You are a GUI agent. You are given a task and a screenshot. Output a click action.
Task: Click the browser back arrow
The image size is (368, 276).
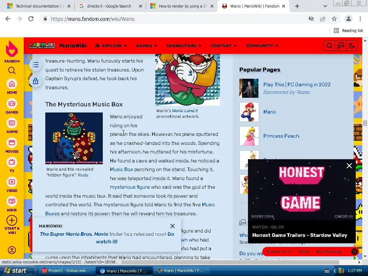8,19
